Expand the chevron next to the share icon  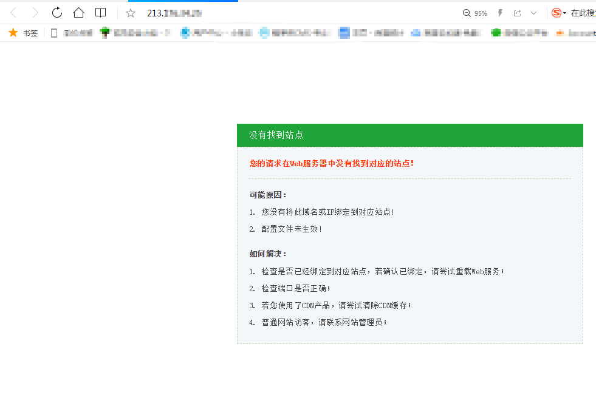[x=534, y=12]
